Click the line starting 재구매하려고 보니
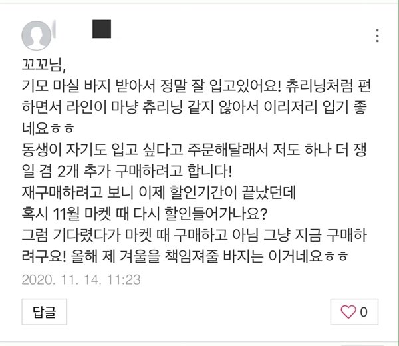Image resolution: width=399 pixels, height=346 pixels. 159,192
